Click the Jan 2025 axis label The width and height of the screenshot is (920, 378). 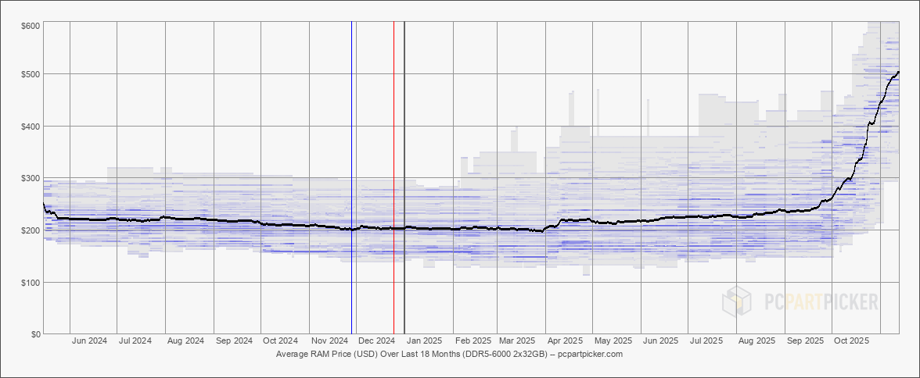pyautogui.click(x=424, y=341)
